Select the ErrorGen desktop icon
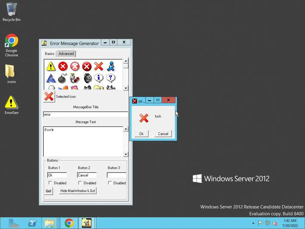Image resolution: width=305 pixels, height=229 pixels. coord(12,105)
